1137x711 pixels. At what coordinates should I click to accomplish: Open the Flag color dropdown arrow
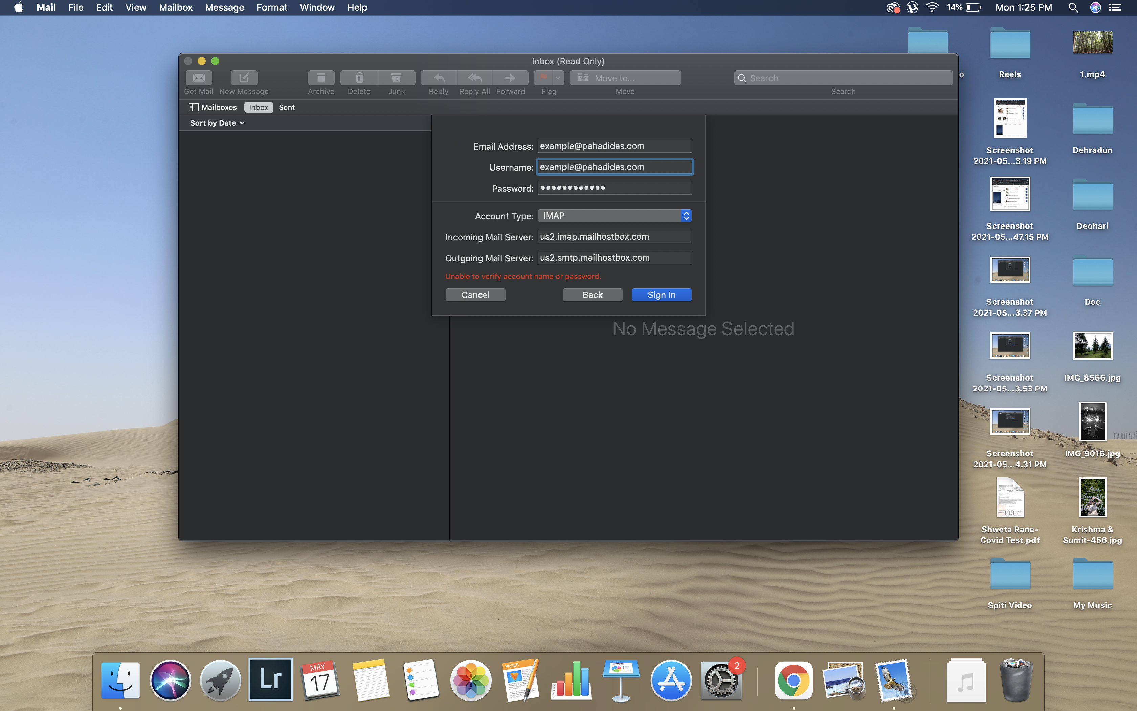(558, 78)
